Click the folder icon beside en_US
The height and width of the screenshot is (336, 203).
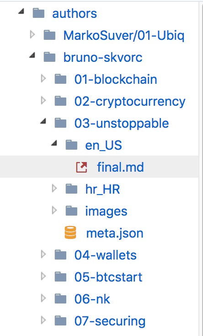(71, 145)
